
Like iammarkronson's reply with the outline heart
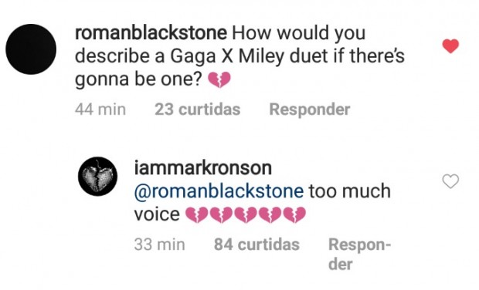[450, 181]
